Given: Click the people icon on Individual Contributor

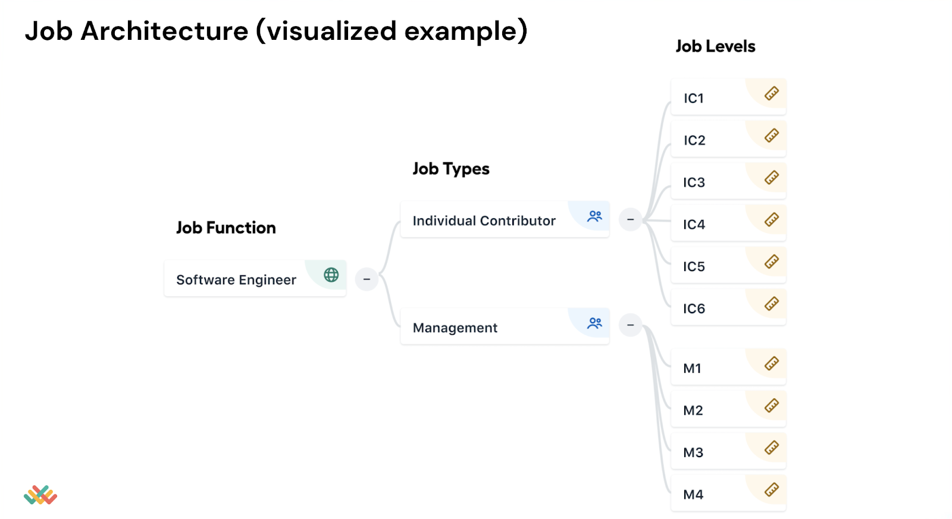Looking at the screenshot, I should 594,216.
